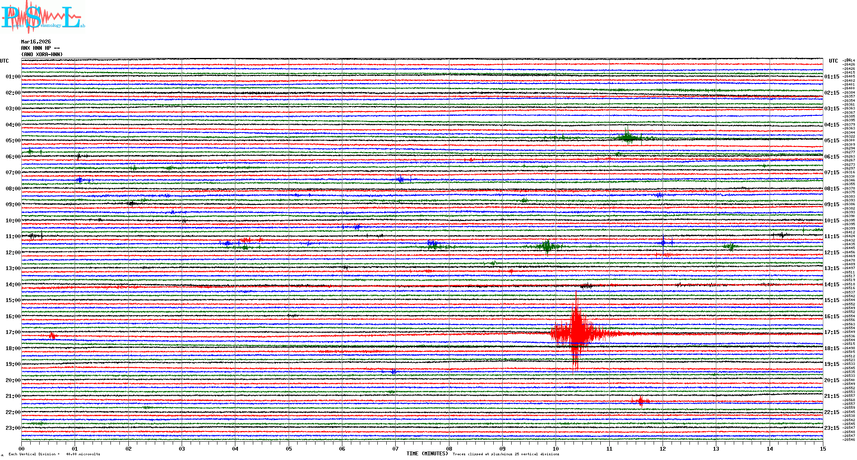857x460 pixels.
Task: Click the left UTC axis label
Action: pos(4,61)
